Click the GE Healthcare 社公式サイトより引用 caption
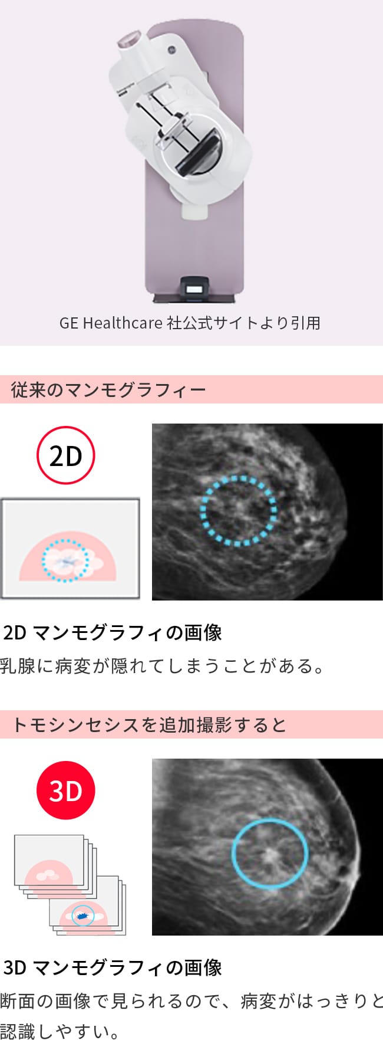This screenshot has width=383, height=1040. (x=190, y=323)
